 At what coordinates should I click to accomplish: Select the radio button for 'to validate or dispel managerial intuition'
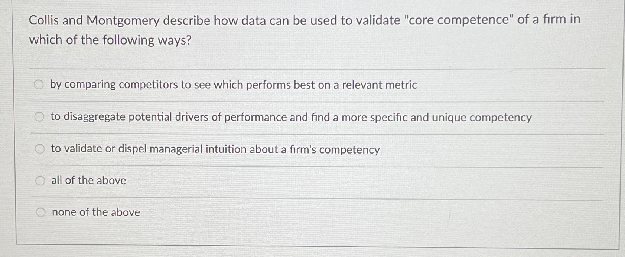[x=40, y=148]
